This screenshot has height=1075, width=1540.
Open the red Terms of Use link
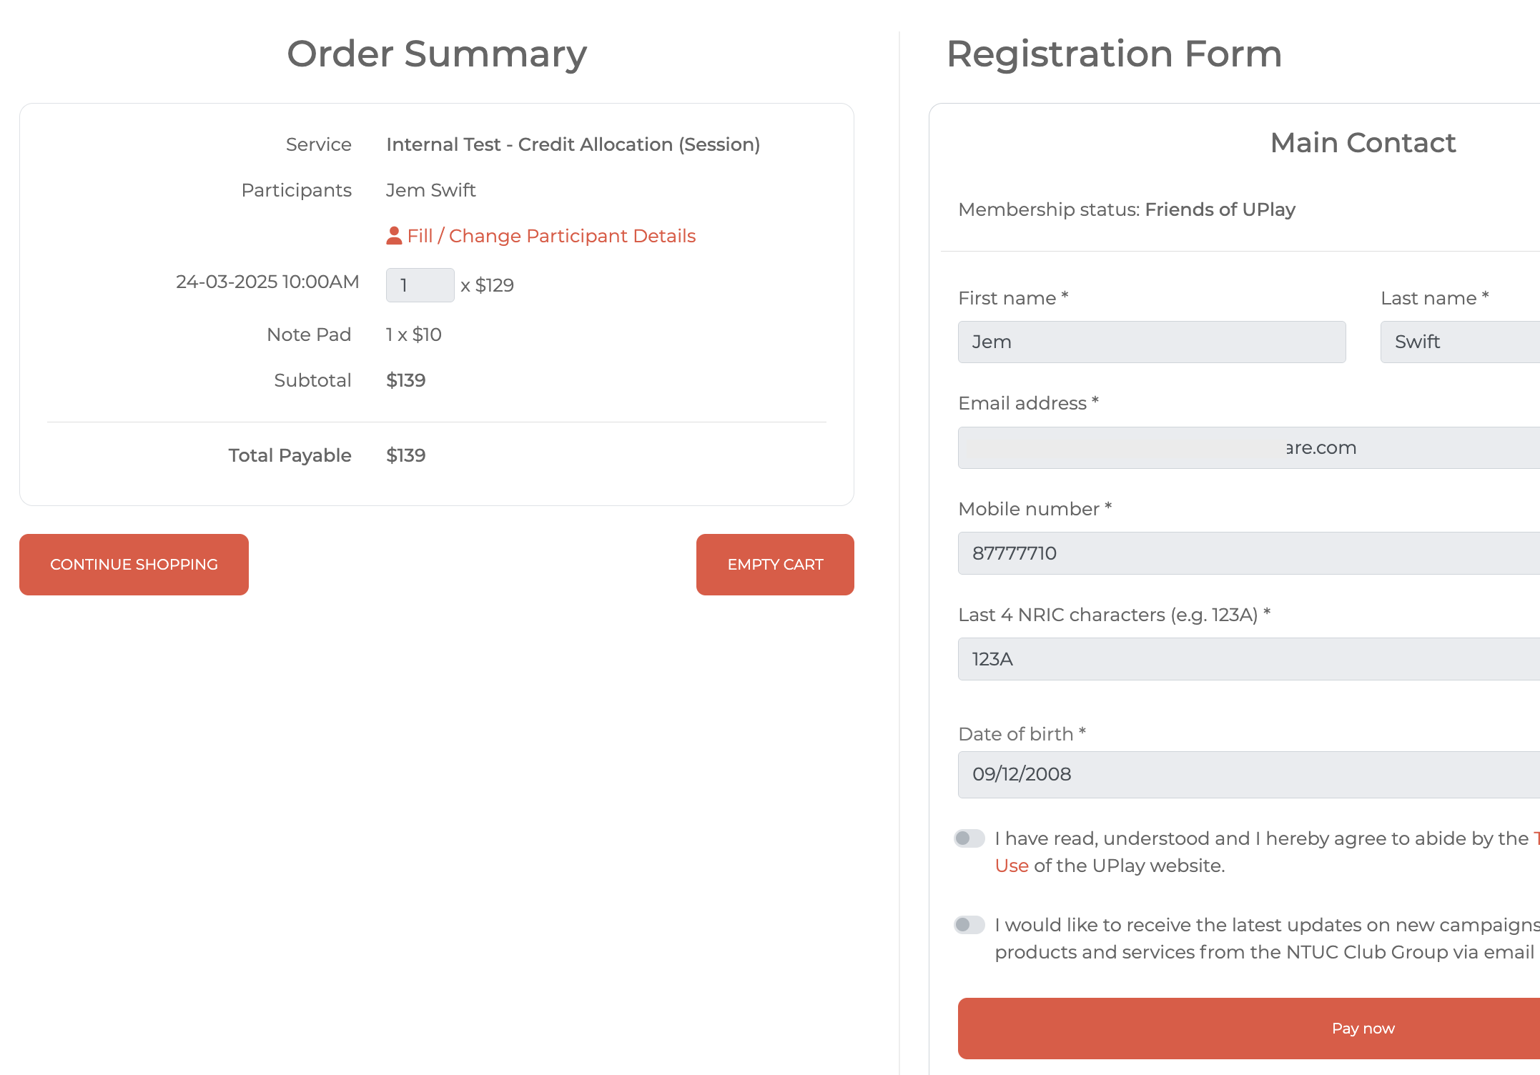pyautogui.click(x=1012, y=866)
